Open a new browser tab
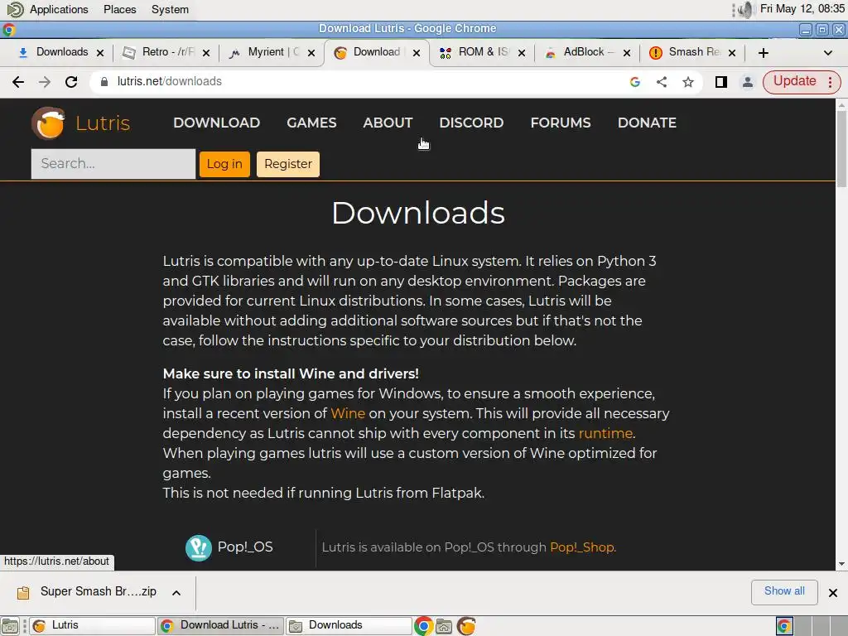The image size is (848, 636). pyautogui.click(x=763, y=52)
